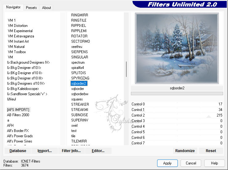Select VM Instant Art category
228x170 pixels.
18,41
